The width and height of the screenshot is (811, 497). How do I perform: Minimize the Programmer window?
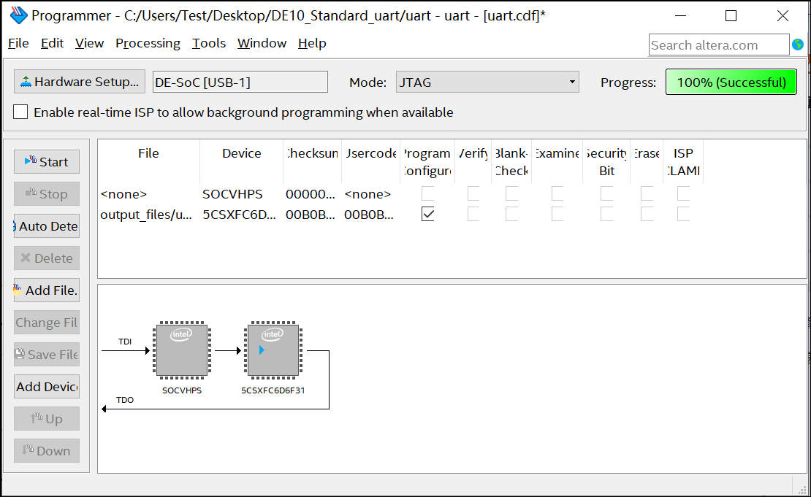coord(681,16)
